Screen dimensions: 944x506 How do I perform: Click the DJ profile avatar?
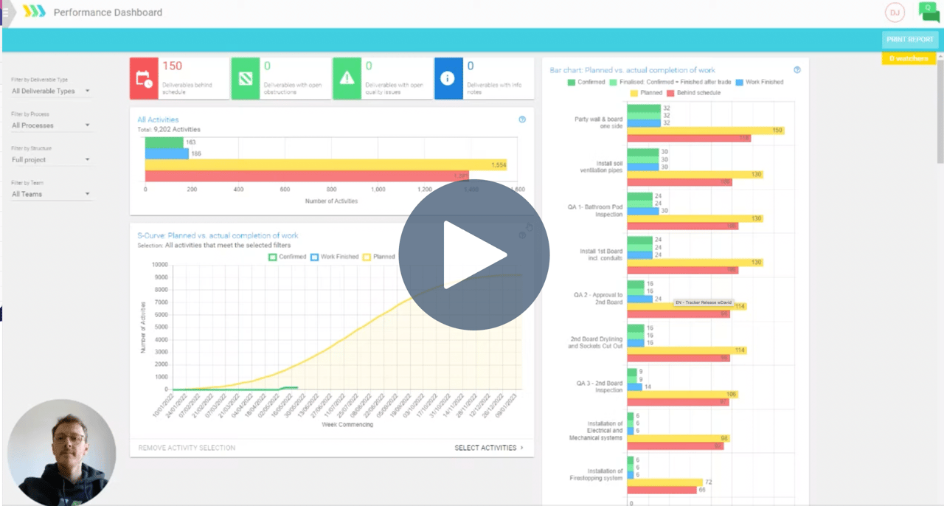pyautogui.click(x=895, y=12)
